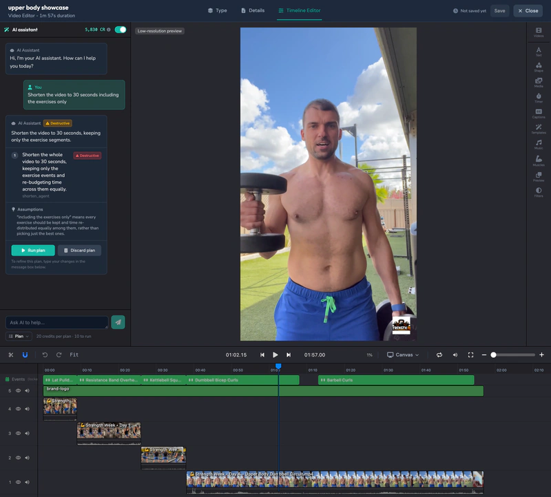This screenshot has height=497, width=551.
Task: Hide track 2 with eye icon
Action: 19,458
